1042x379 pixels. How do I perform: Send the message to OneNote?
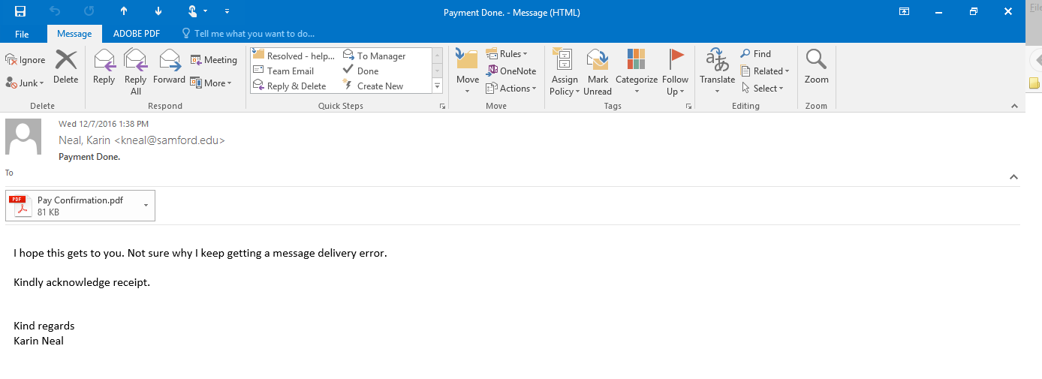point(511,71)
